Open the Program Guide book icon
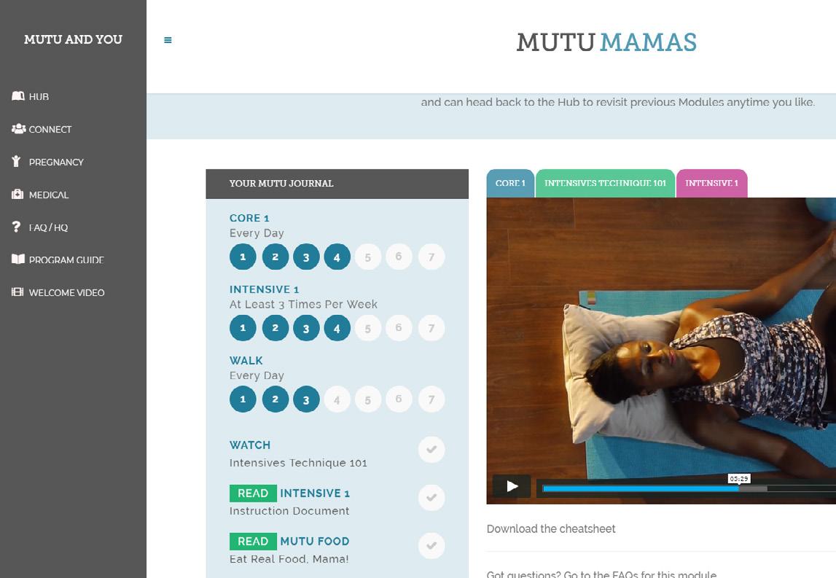Viewport: 836px width, 578px height. (x=18, y=259)
